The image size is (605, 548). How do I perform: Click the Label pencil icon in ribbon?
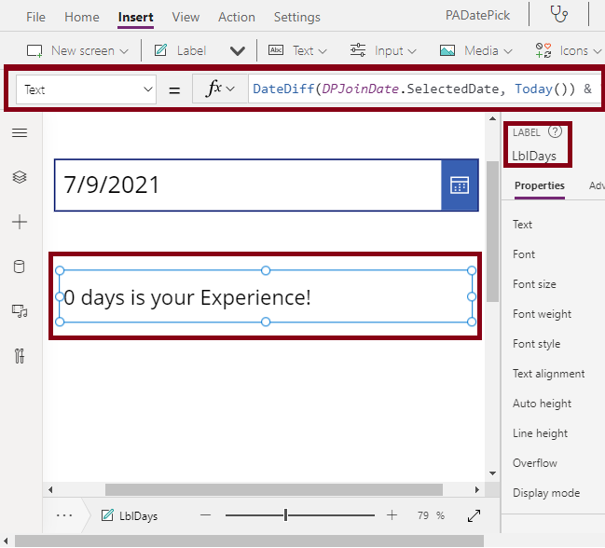click(x=160, y=50)
